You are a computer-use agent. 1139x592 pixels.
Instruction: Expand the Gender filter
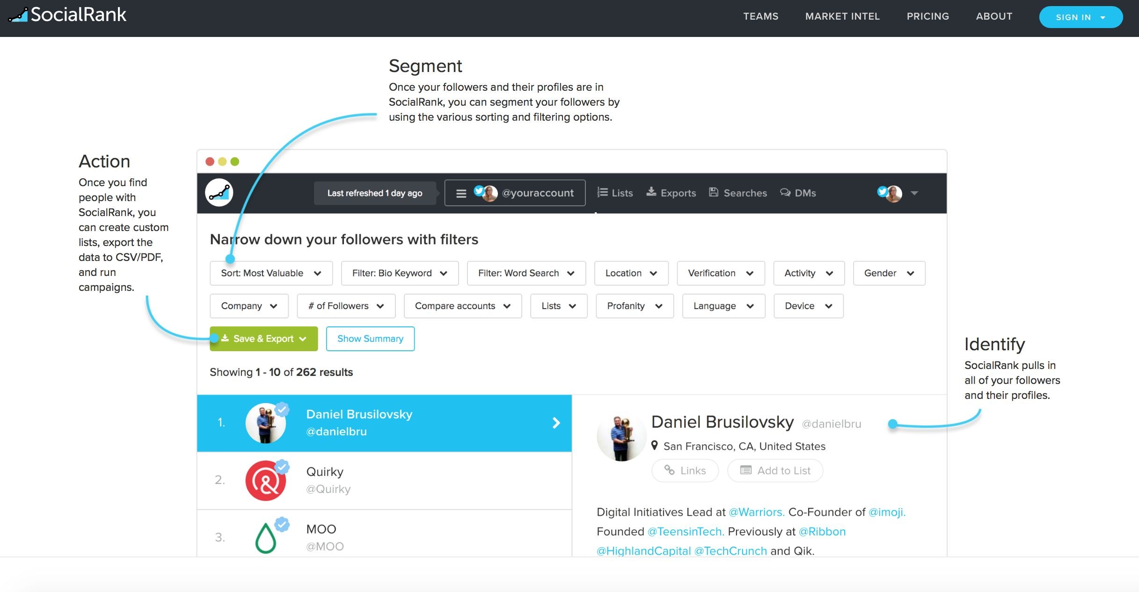[889, 273]
